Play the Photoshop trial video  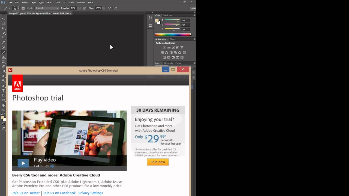(x=23, y=163)
